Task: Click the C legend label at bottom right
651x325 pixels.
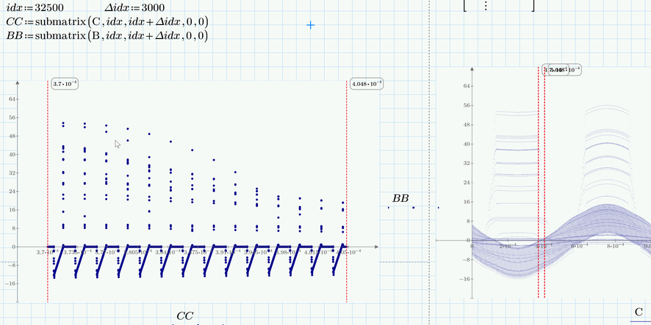Action: pos(639,312)
